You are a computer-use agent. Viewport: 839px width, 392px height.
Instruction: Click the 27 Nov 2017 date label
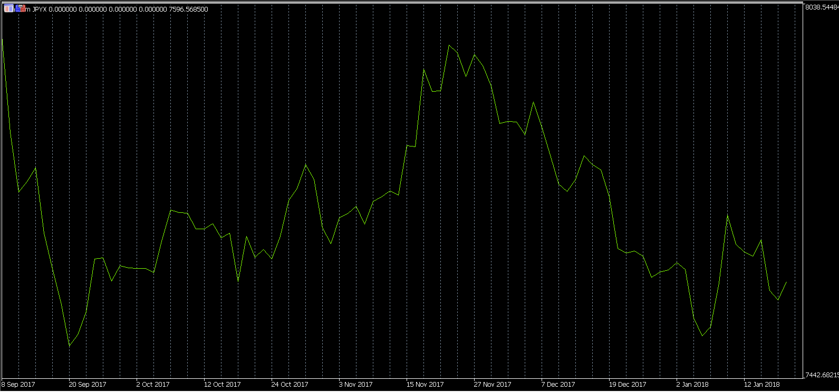(x=493, y=385)
